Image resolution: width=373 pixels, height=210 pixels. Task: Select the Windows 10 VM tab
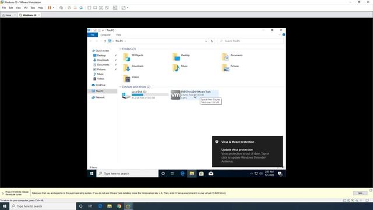coord(29,15)
